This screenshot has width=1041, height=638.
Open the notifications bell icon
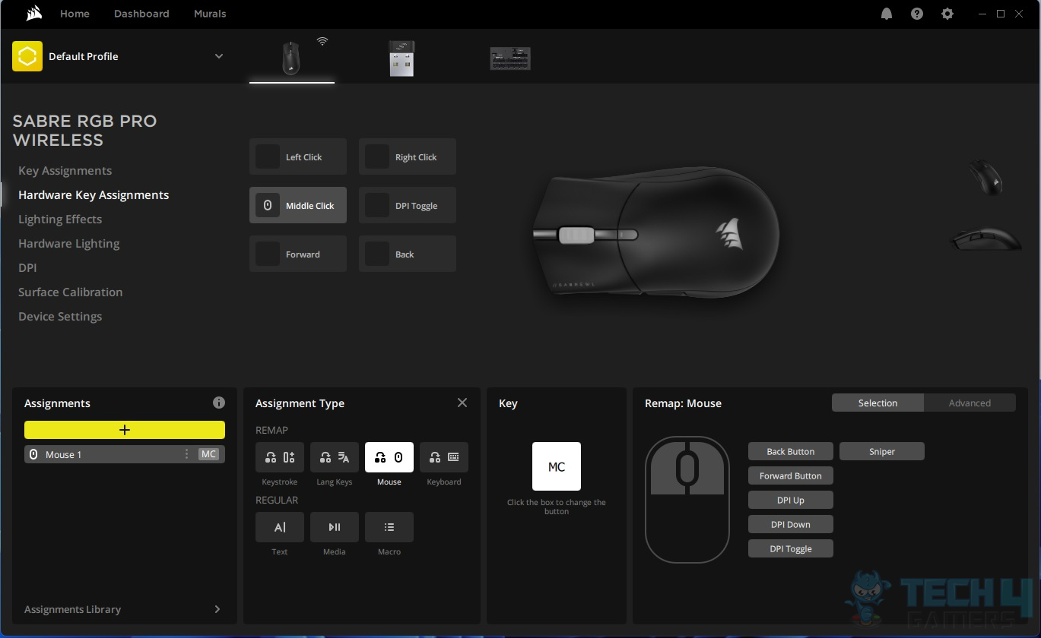887,14
